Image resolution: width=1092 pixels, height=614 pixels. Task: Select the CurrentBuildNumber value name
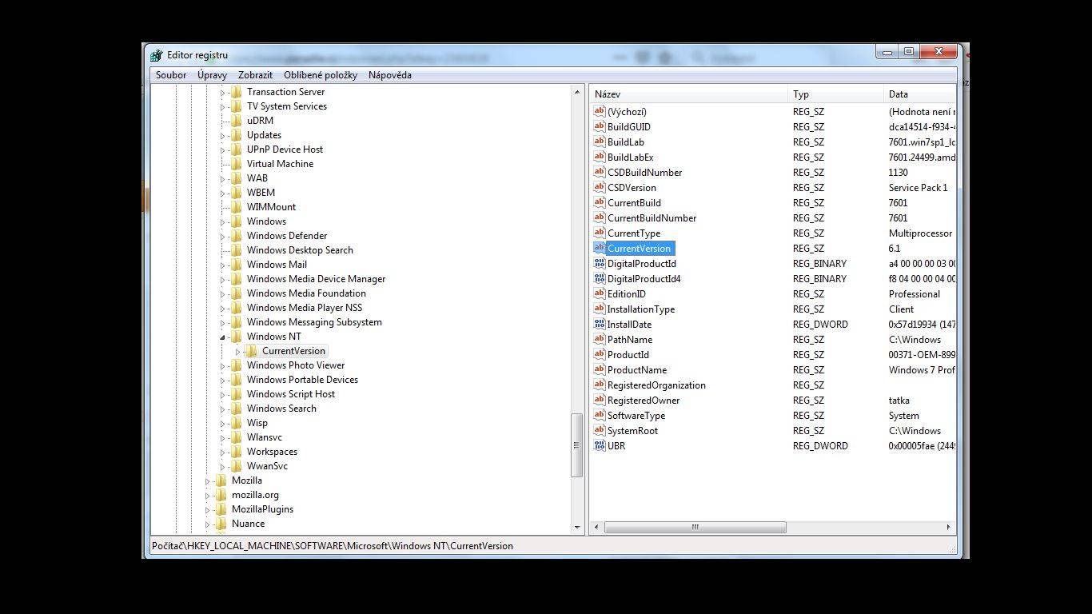coord(652,217)
